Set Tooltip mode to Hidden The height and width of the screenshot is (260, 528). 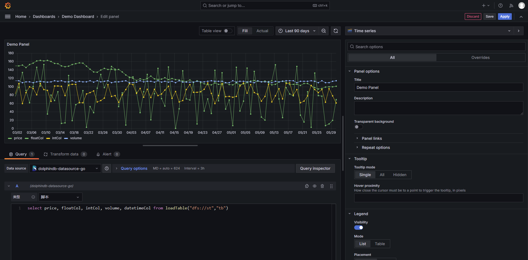click(399, 175)
